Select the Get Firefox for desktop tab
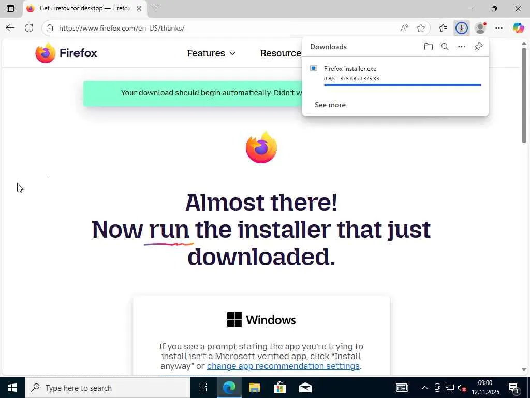Viewport: 530px width, 398px height. (x=84, y=8)
